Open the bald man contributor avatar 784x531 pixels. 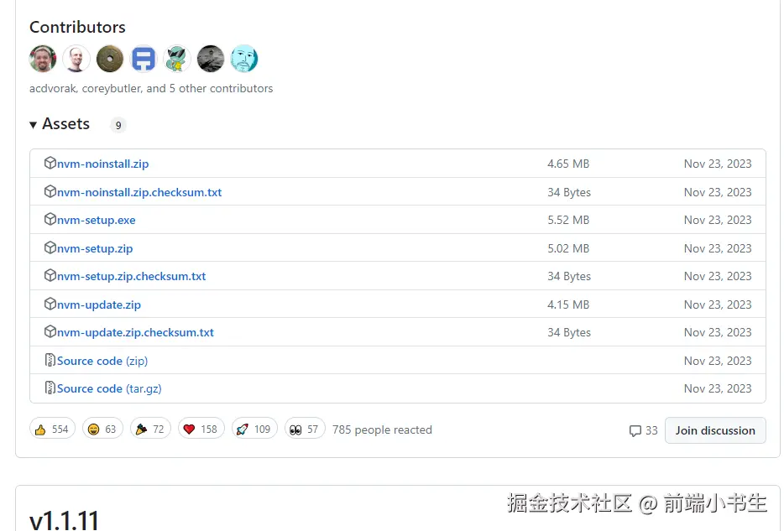click(76, 59)
